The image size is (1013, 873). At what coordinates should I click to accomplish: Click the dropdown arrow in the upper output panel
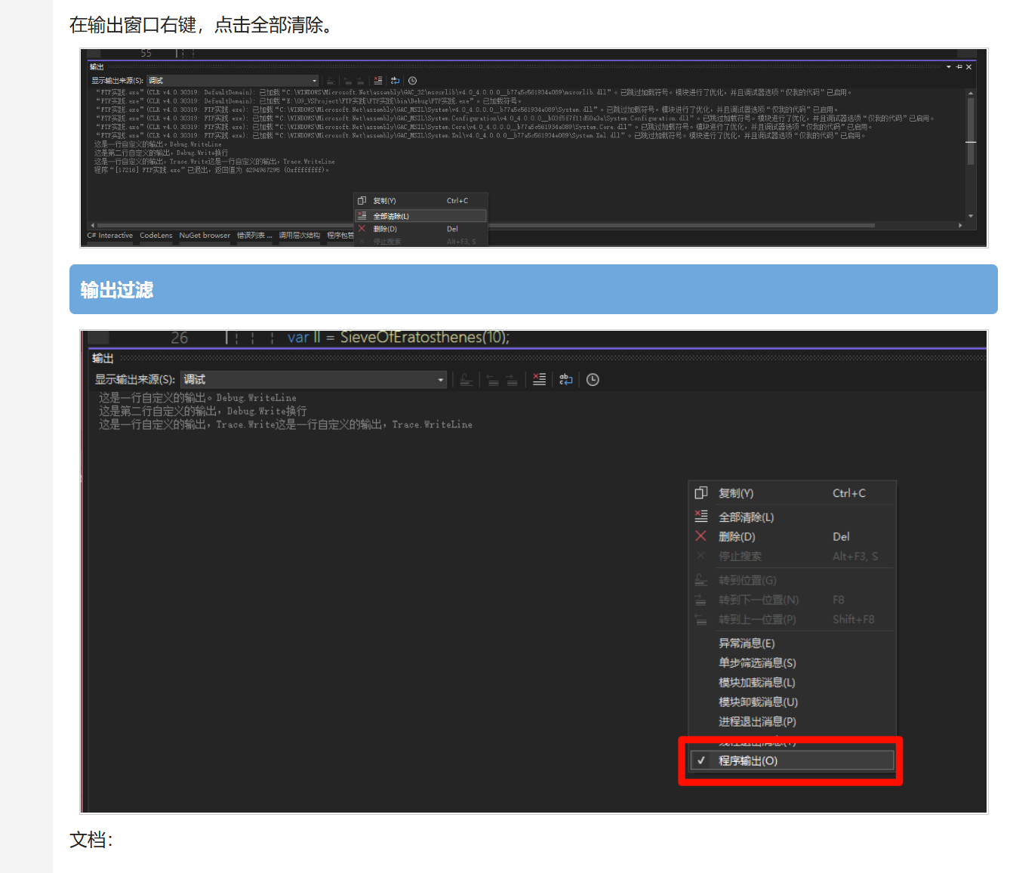coord(315,80)
